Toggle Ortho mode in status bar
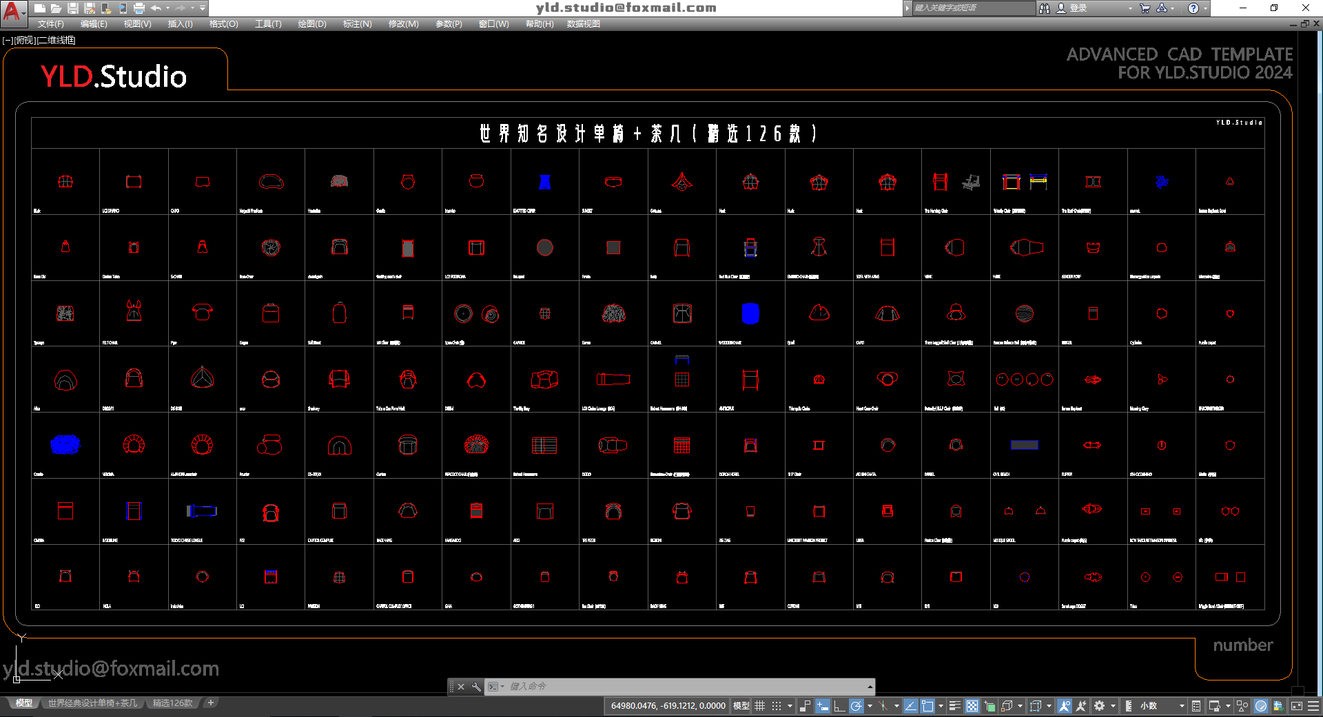The height and width of the screenshot is (717, 1323). tap(839, 706)
